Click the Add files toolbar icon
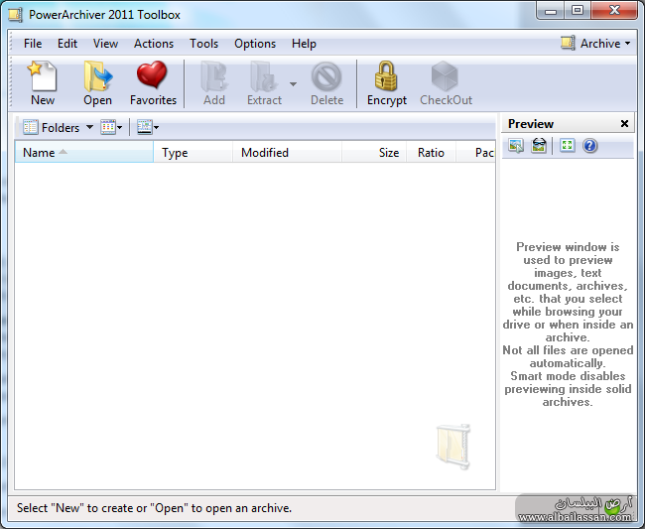Screen dimensions: 645x529 tap(214, 76)
